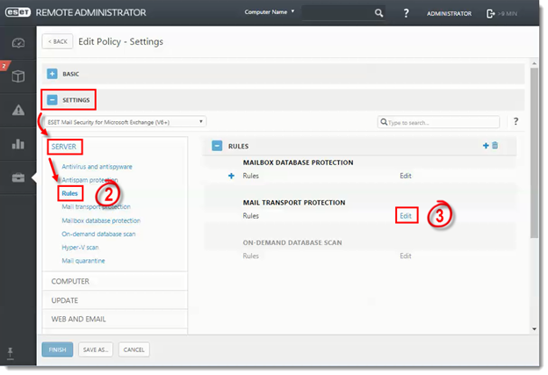Click the search magnifier in top bar
548x375 pixels.
[379, 13]
